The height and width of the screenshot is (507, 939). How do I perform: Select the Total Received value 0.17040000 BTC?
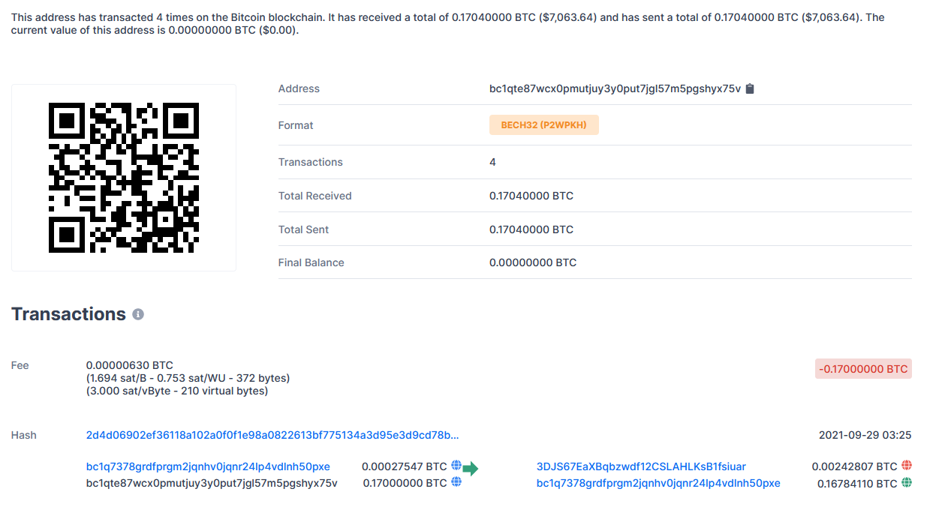(x=531, y=196)
